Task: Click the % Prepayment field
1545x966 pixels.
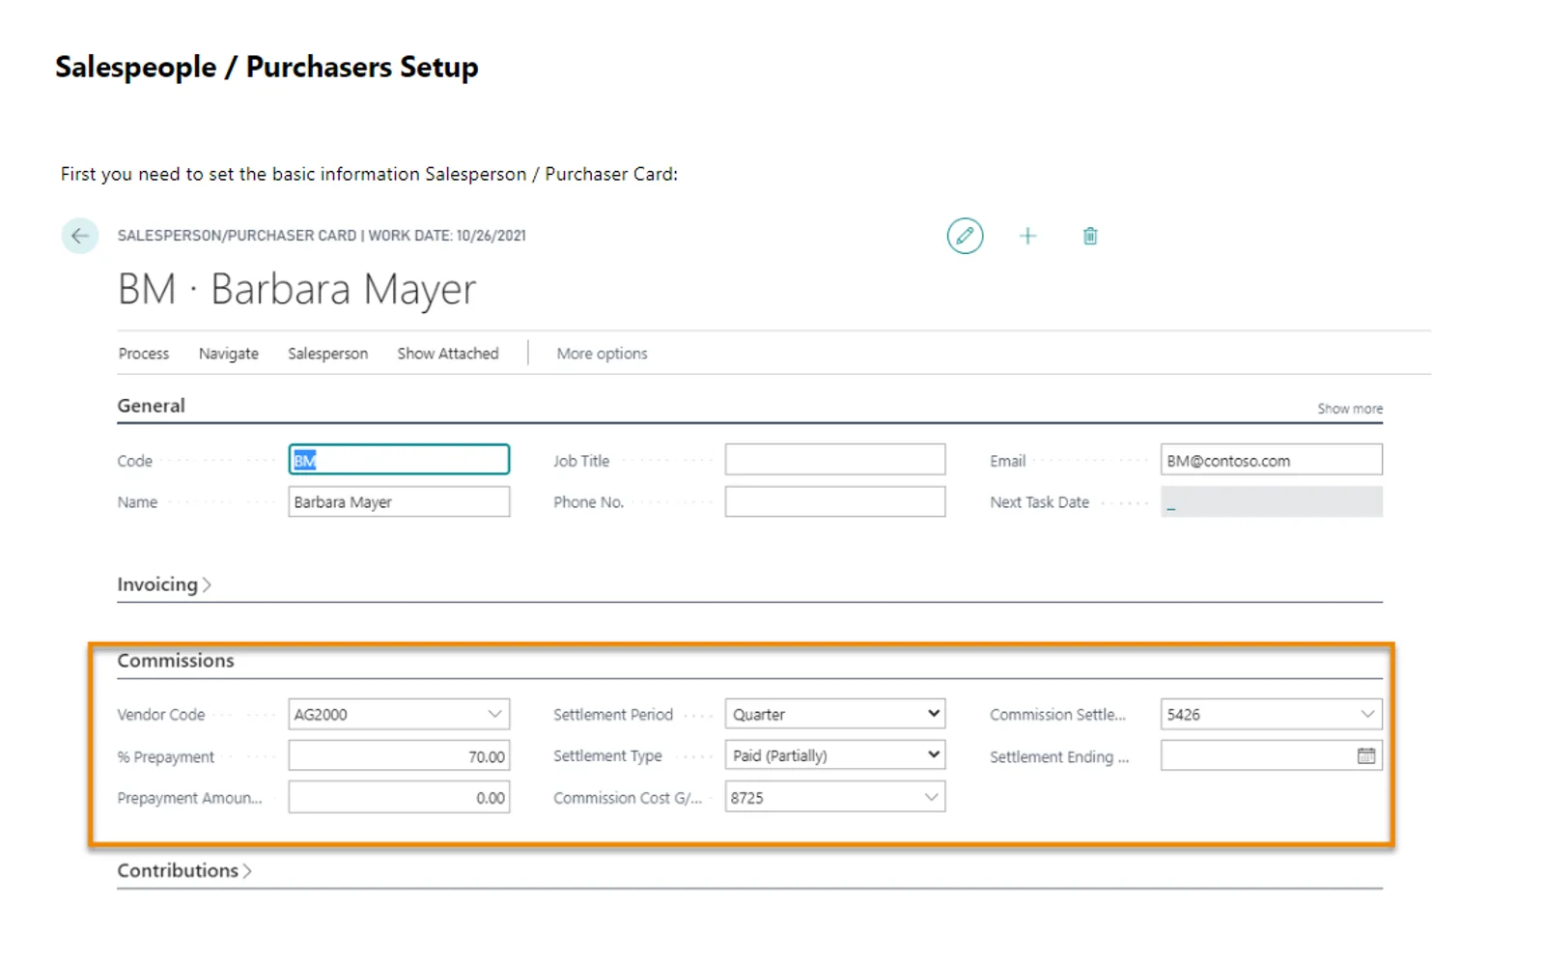Action: click(399, 756)
